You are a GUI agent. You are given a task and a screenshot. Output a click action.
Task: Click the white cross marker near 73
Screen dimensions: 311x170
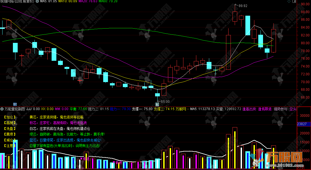coord(215,70)
